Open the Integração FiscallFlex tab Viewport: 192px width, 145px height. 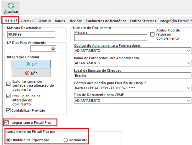point(175,21)
